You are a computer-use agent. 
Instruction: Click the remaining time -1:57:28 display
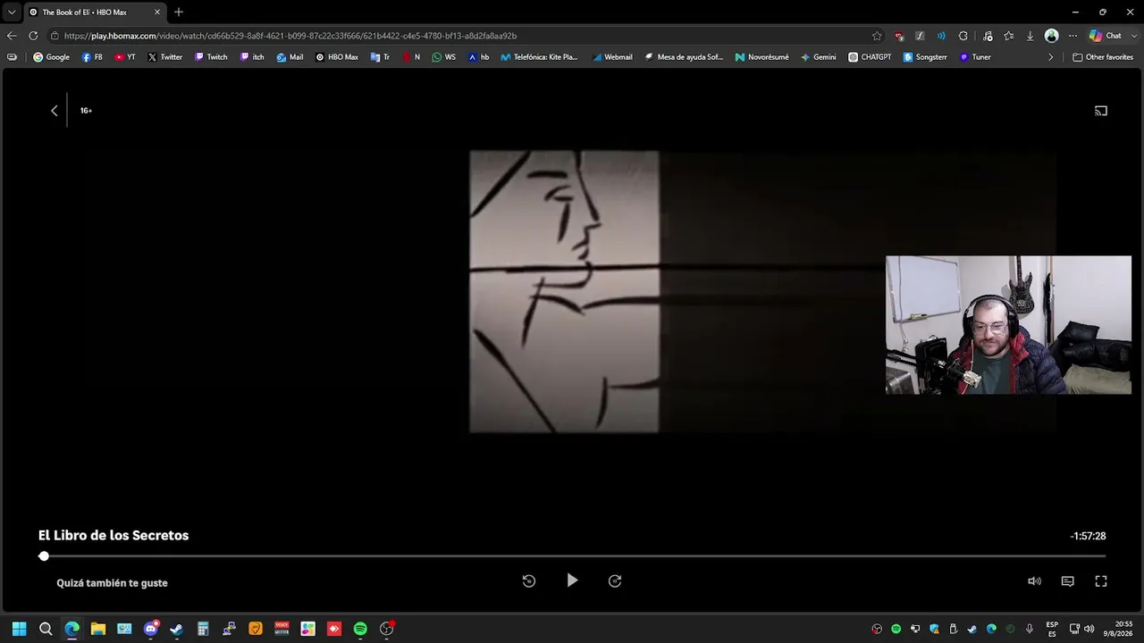[1088, 537]
